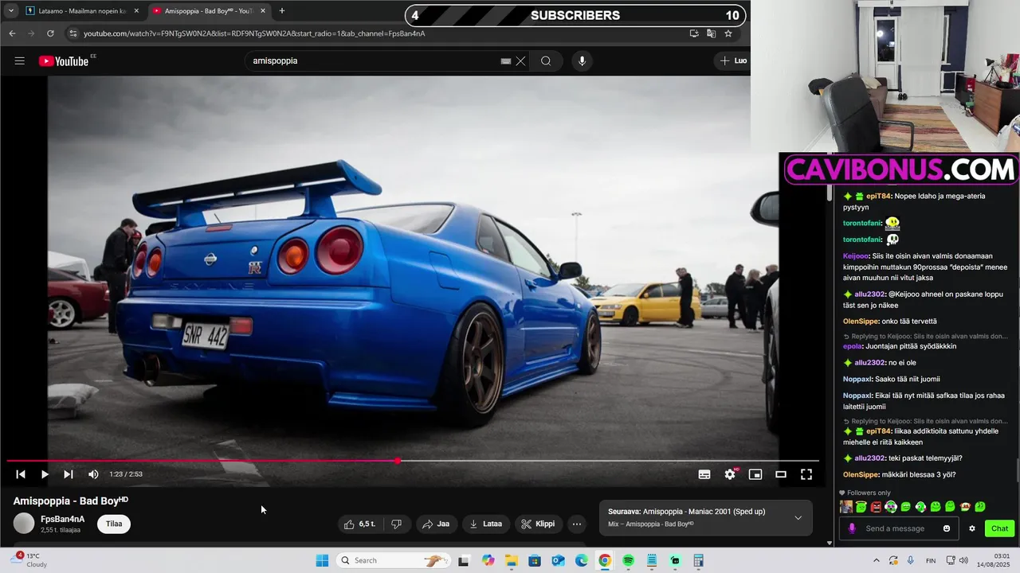Enable miniplayer mode

click(x=755, y=474)
